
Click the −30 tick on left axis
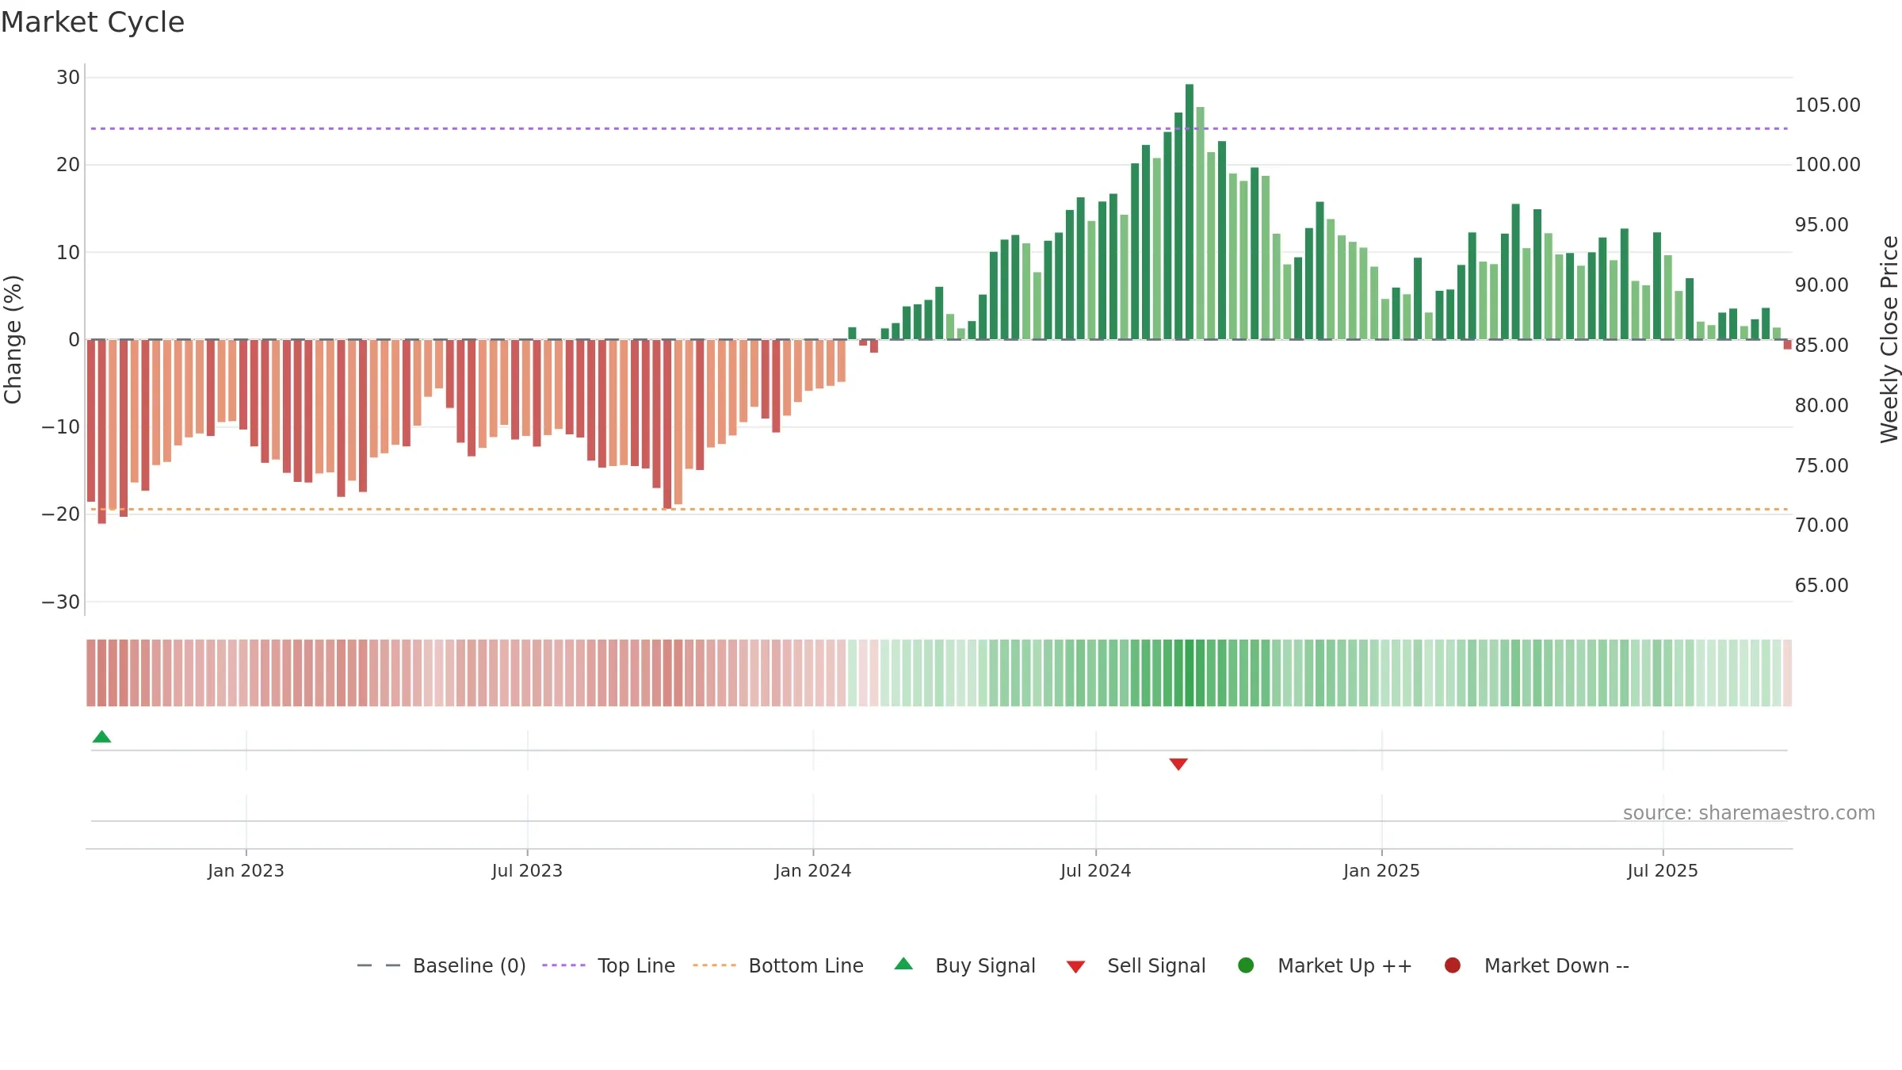pyautogui.click(x=61, y=602)
